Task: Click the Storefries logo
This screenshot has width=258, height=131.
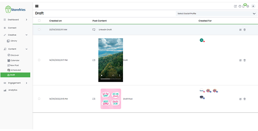Action: pyautogui.click(x=15, y=9)
